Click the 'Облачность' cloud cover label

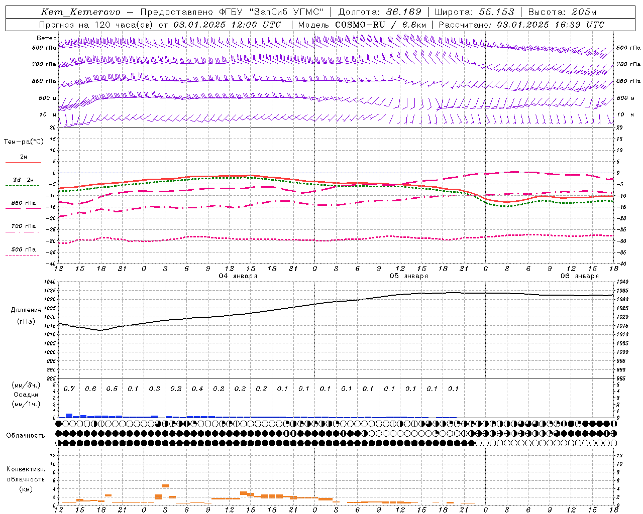click(26, 436)
